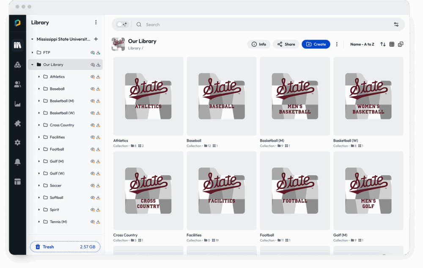Viewport: 423px width, 268px height.
Task: Open the Facilities collection thumbnail
Action: coord(222,190)
